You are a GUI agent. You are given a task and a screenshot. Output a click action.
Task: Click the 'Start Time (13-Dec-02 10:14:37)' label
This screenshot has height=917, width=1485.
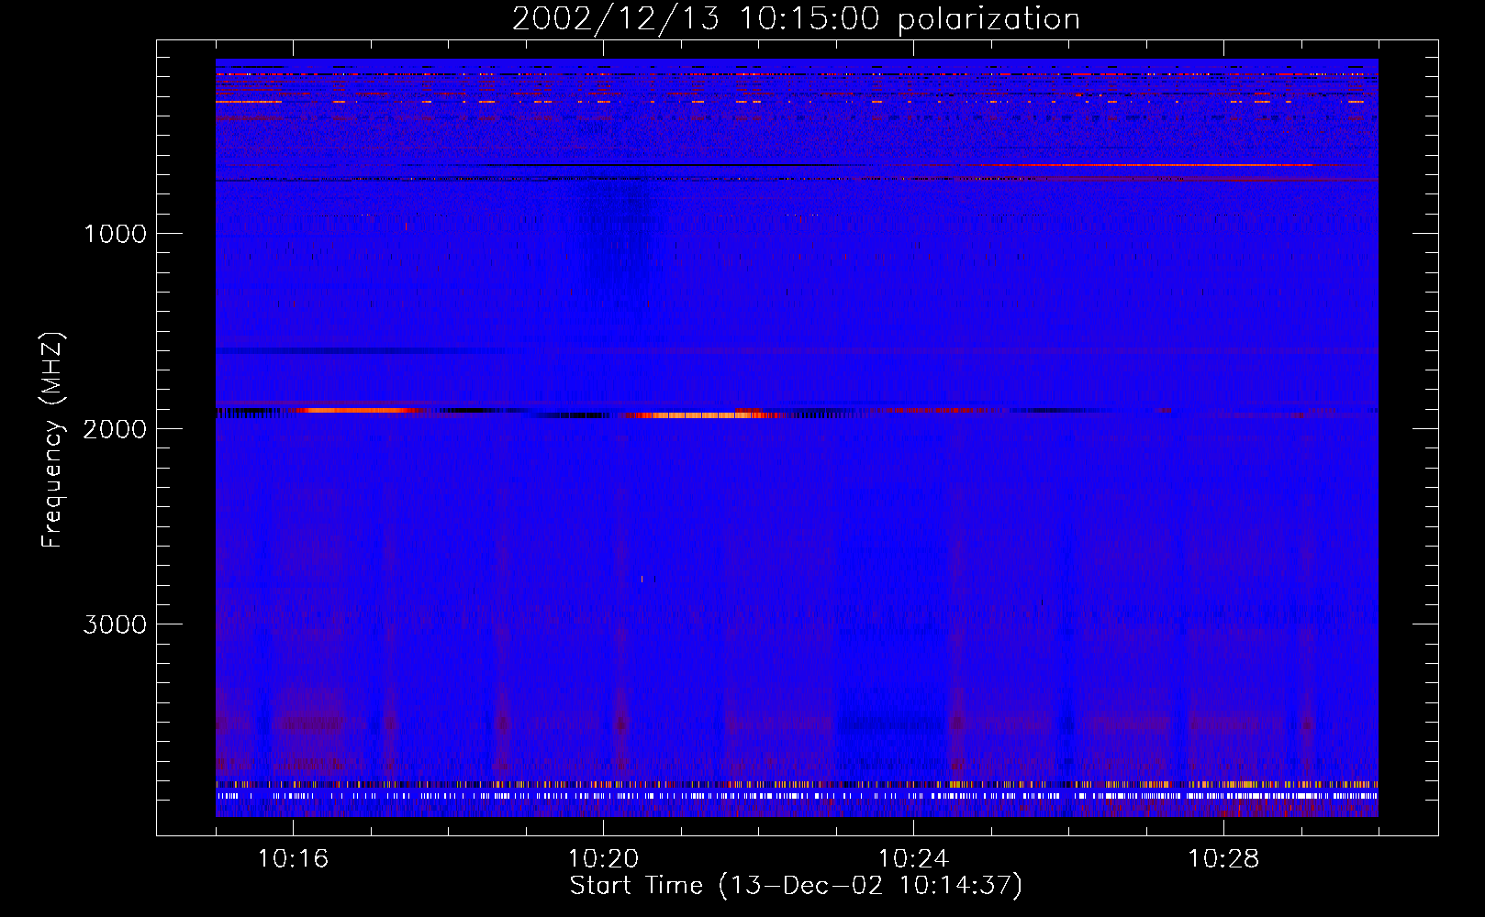tap(796, 886)
